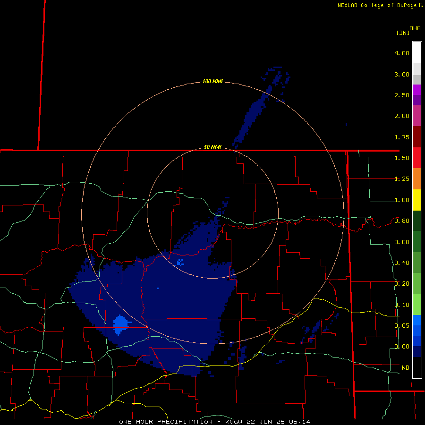
Task: Click the 100 NMI range ring label
Action: tap(212, 81)
